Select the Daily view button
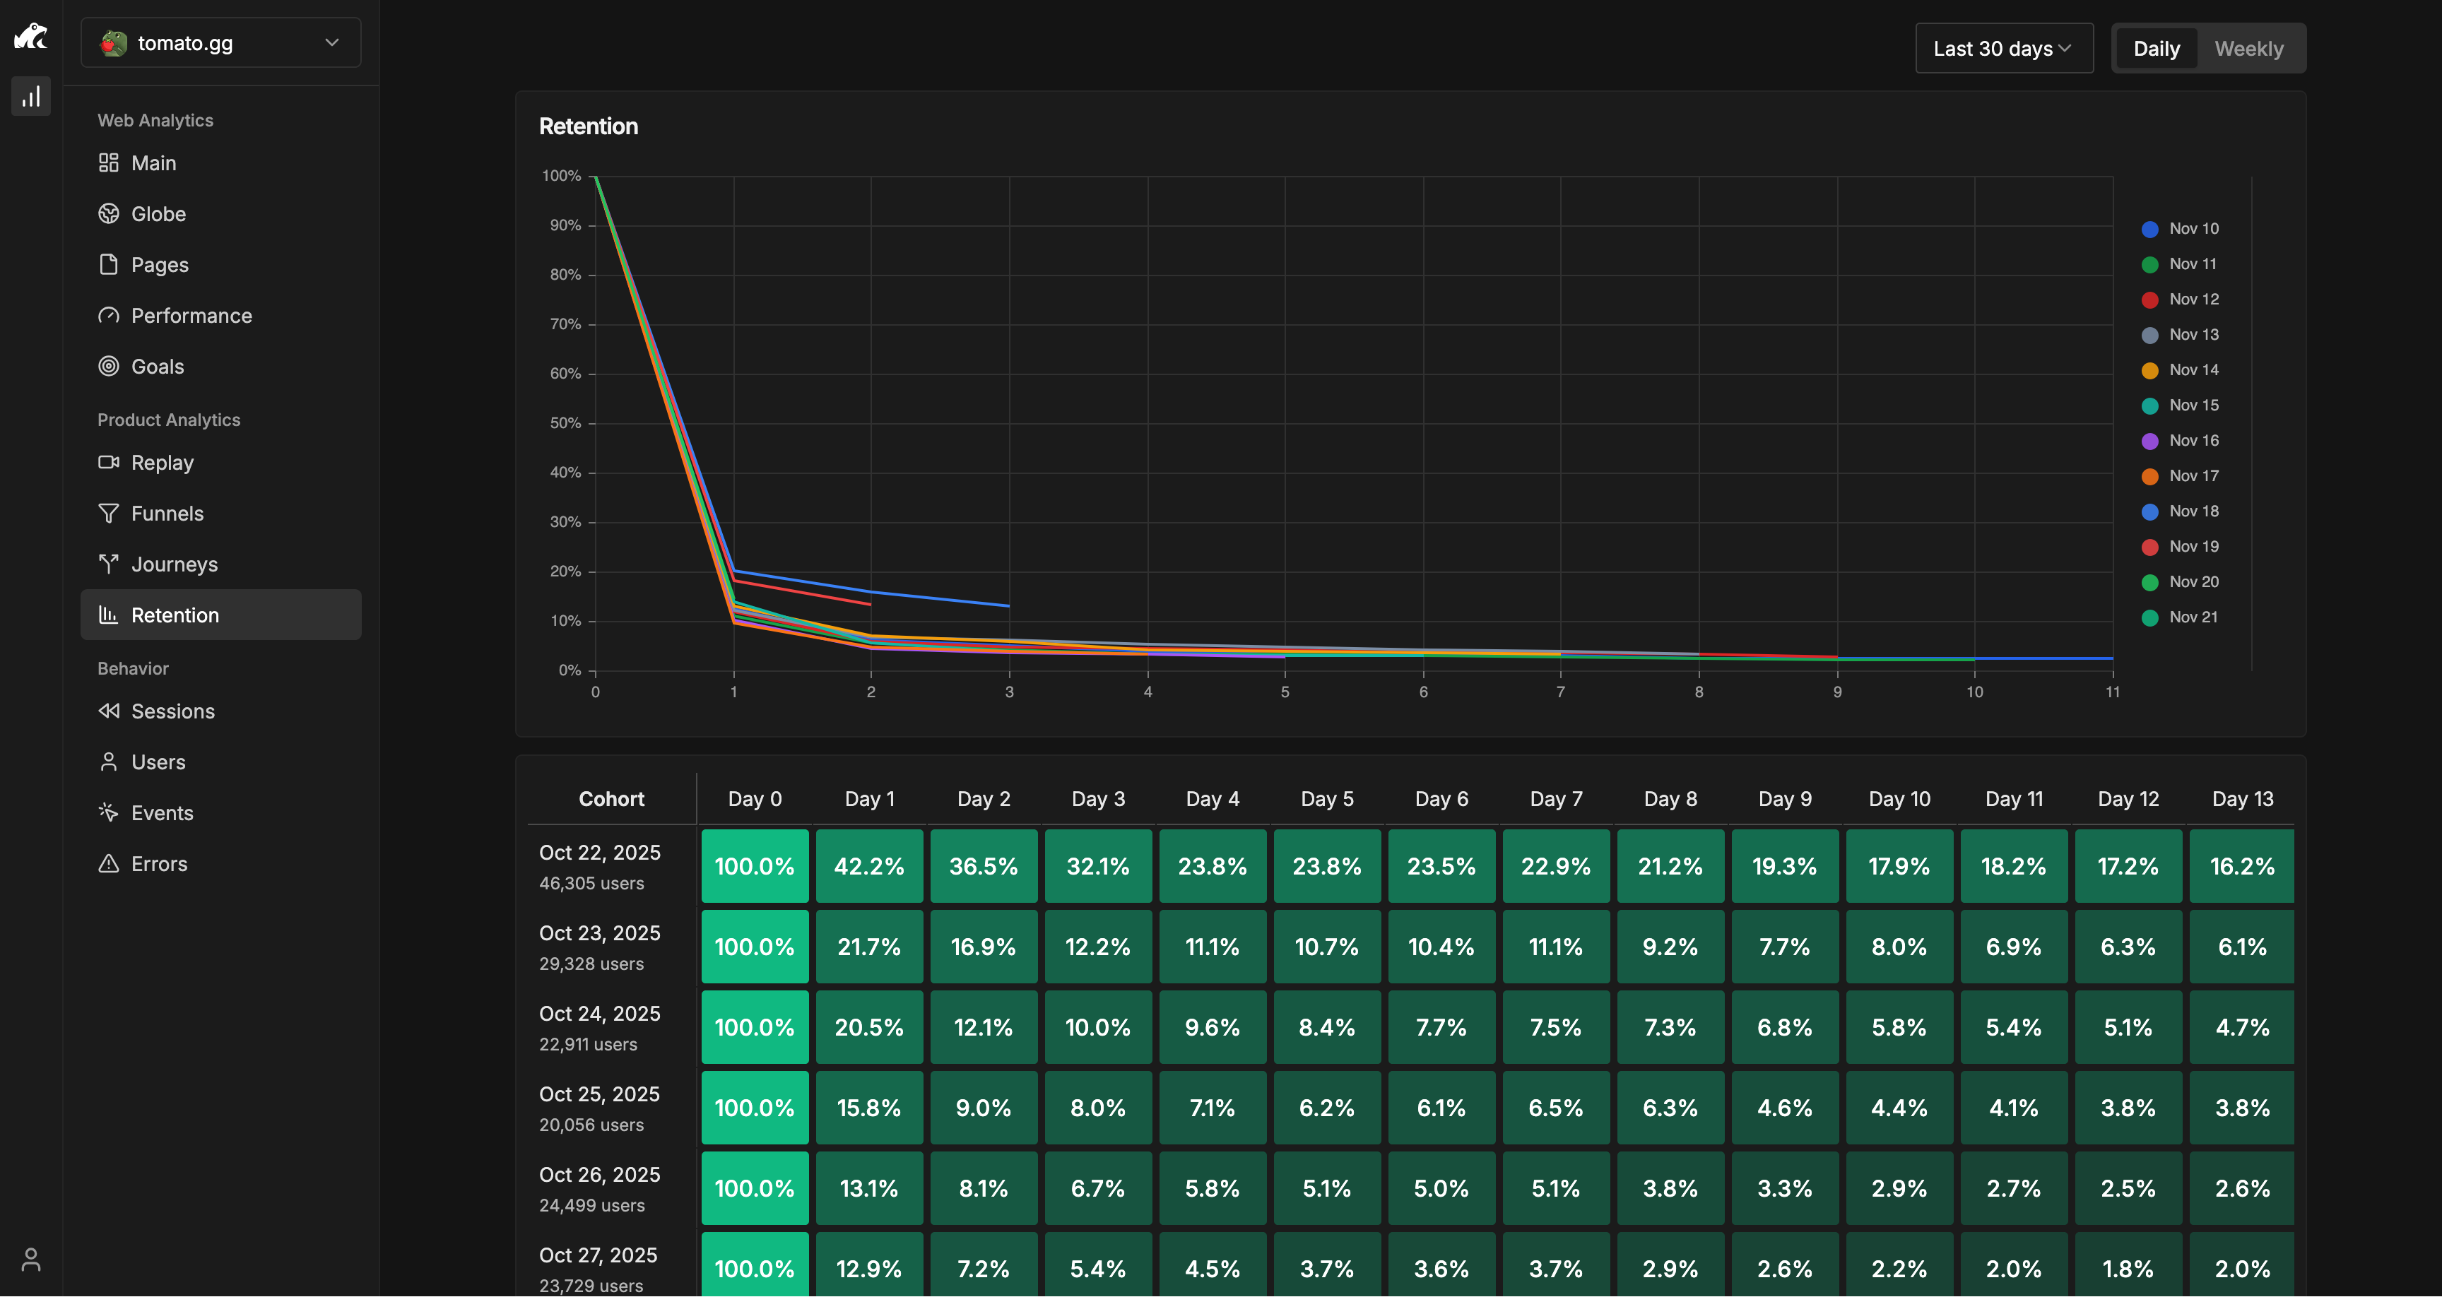This screenshot has width=2442, height=1297. (x=2157, y=47)
